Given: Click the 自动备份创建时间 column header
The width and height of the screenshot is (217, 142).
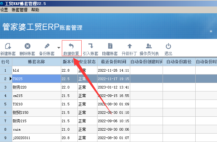Looking at the screenshot, I should (x=146, y=62).
